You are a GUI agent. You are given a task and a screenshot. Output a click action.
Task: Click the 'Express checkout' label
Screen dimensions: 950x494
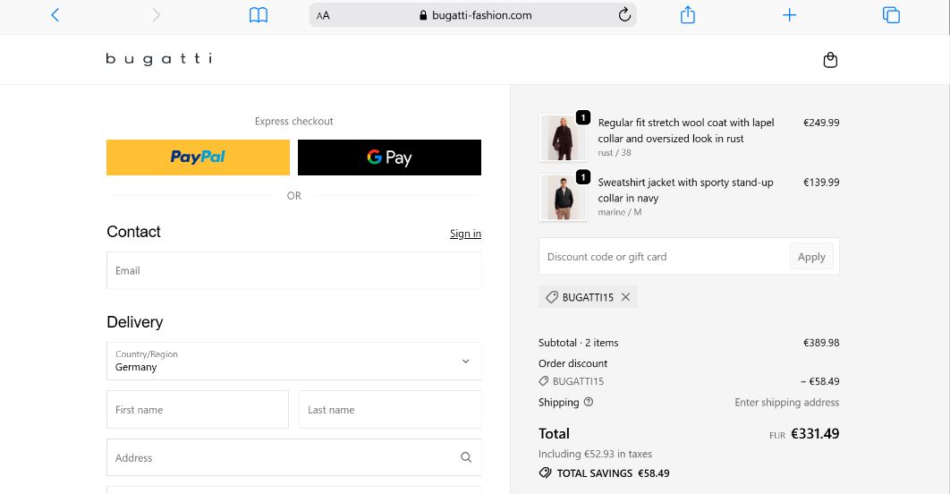[x=293, y=121]
